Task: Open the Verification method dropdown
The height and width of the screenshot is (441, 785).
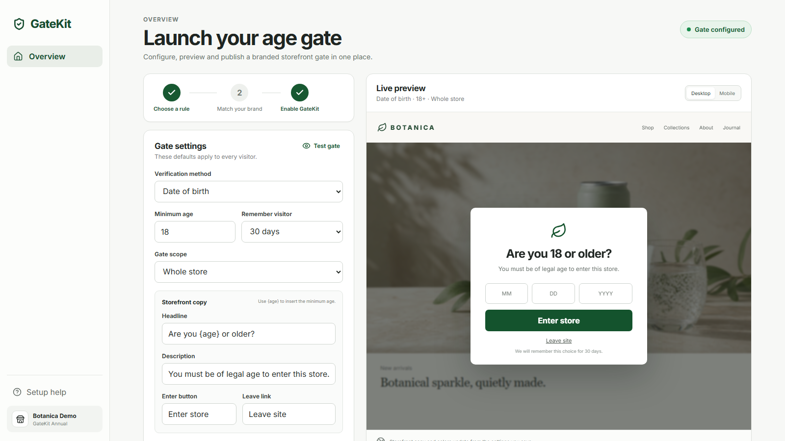Action: pyautogui.click(x=249, y=192)
